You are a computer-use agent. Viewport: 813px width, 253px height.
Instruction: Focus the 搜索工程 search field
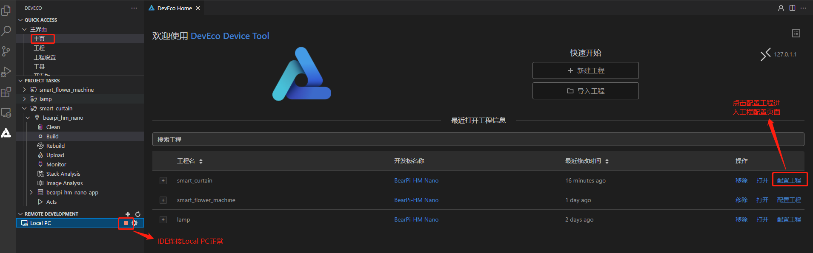478,139
